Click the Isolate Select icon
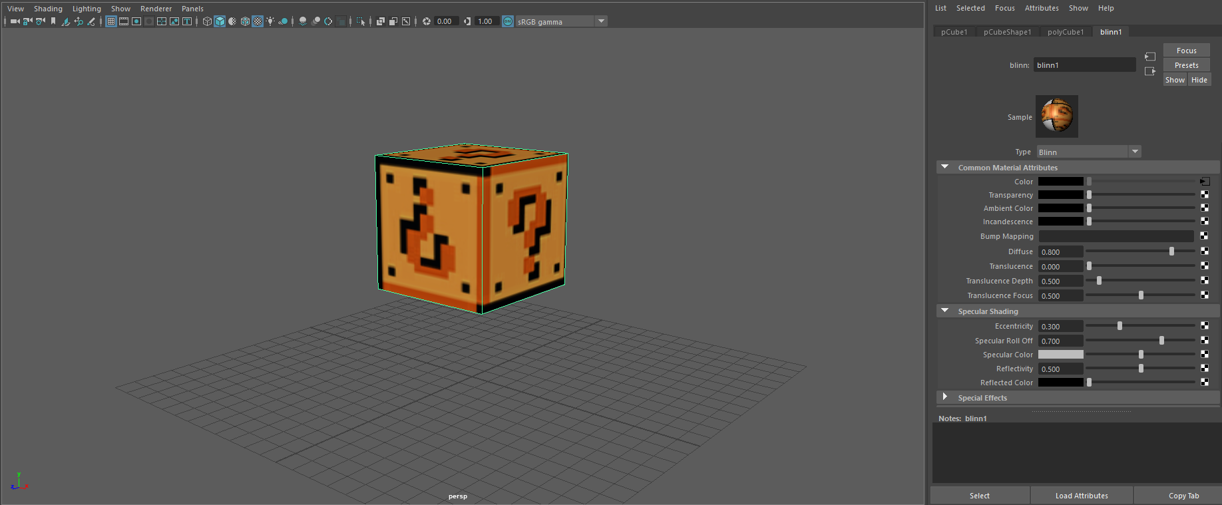 pos(361,21)
